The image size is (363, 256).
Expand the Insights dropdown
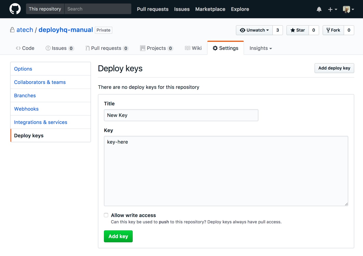point(261,48)
